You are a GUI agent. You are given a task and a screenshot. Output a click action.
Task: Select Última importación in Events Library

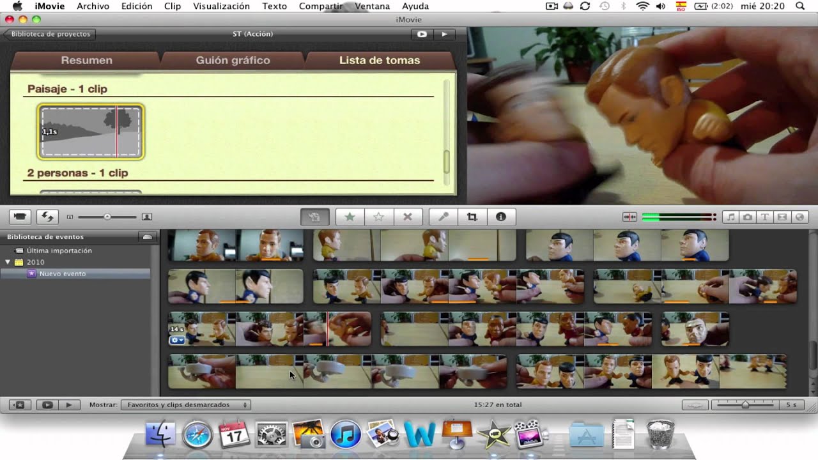[59, 250]
